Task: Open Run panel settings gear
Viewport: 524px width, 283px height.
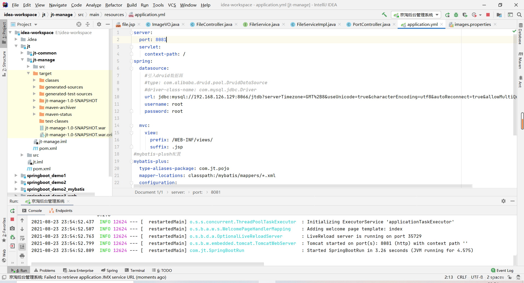Action: [x=504, y=201]
